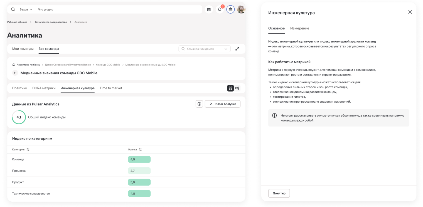This screenshot has width=423, height=207.
Task: Switch to the Измерение tab
Action: click(299, 28)
